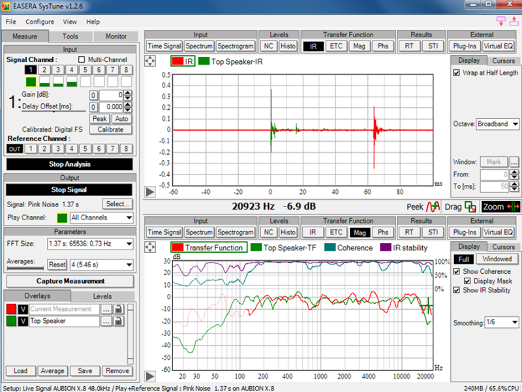
Task: Click the pan arrows icon above the IR graph
Action: [x=151, y=61]
